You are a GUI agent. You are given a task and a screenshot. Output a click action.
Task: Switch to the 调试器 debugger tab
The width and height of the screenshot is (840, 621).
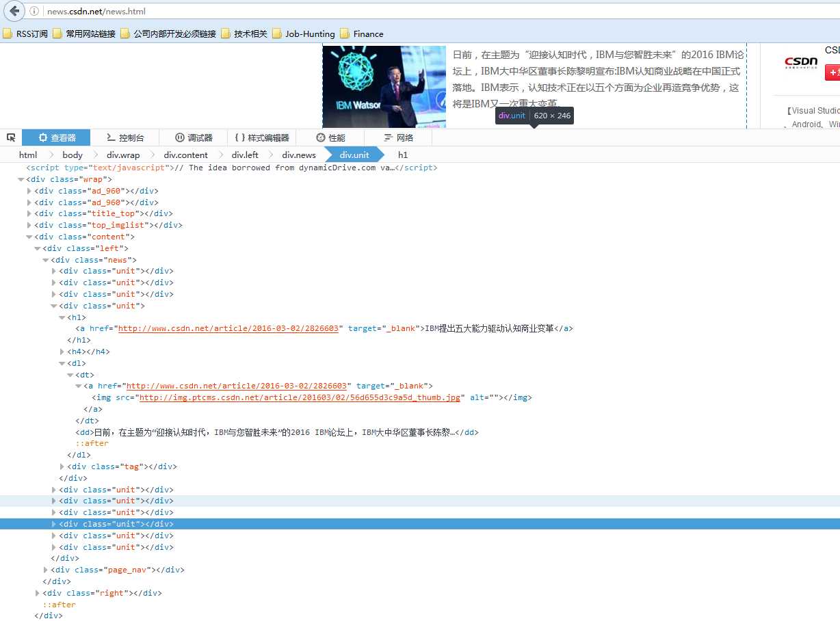194,137
